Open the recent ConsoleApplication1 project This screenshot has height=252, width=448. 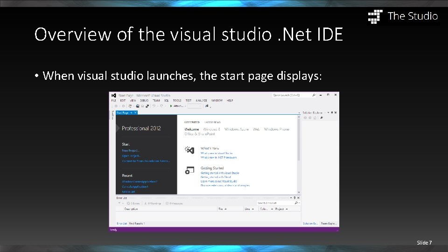(x=135, y=187)
